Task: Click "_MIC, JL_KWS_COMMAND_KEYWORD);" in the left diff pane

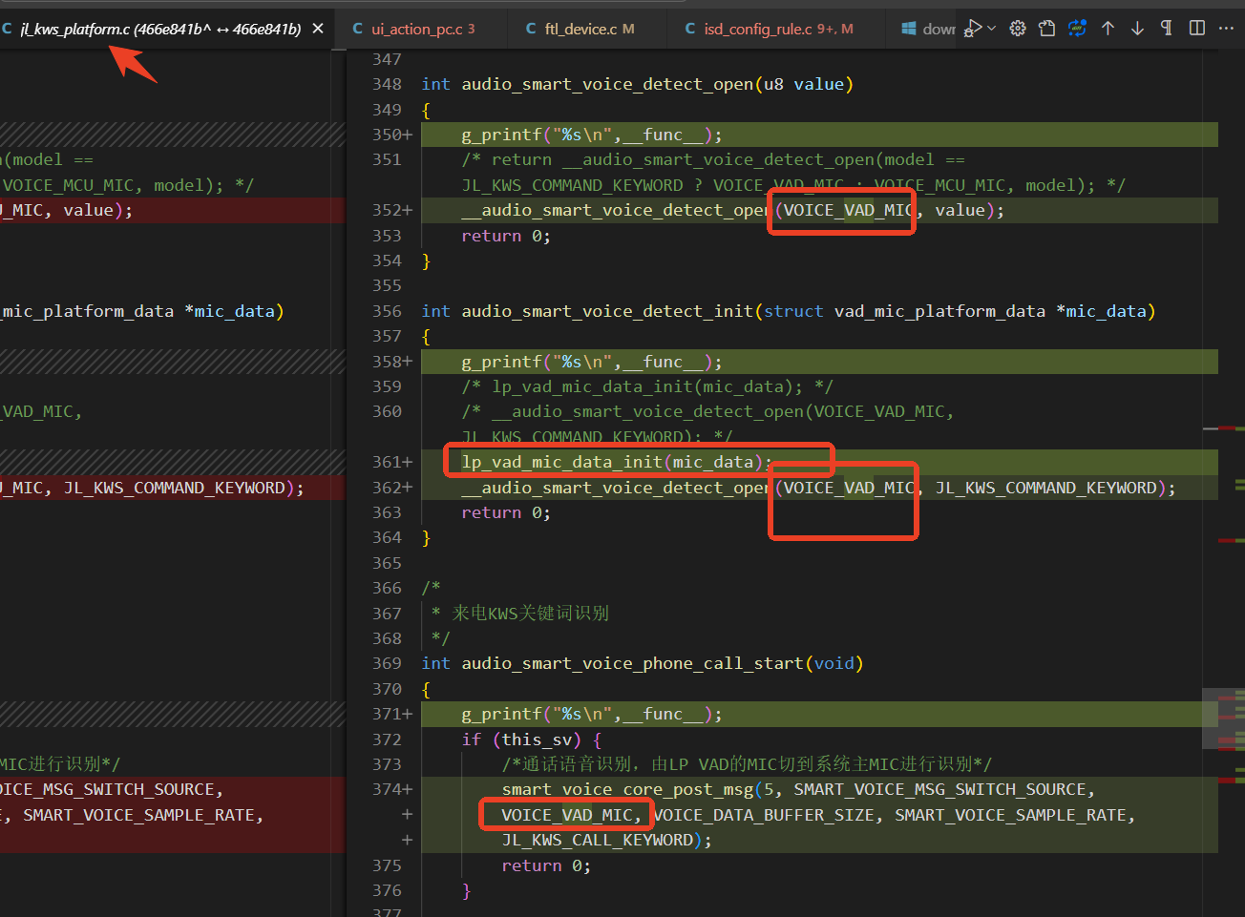Action: coord(153,488)
